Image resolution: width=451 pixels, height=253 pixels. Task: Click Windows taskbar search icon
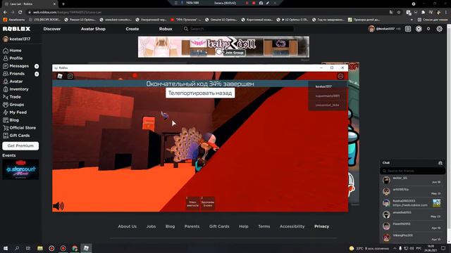click(x=17, y=248)
